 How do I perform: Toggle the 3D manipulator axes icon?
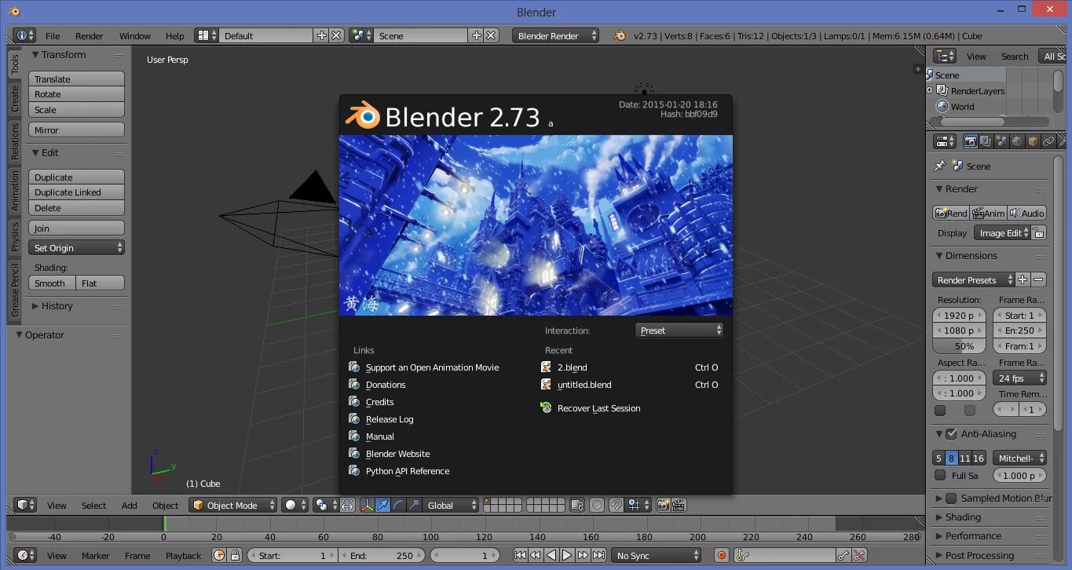pyautogui.click(x=367, y=505)
